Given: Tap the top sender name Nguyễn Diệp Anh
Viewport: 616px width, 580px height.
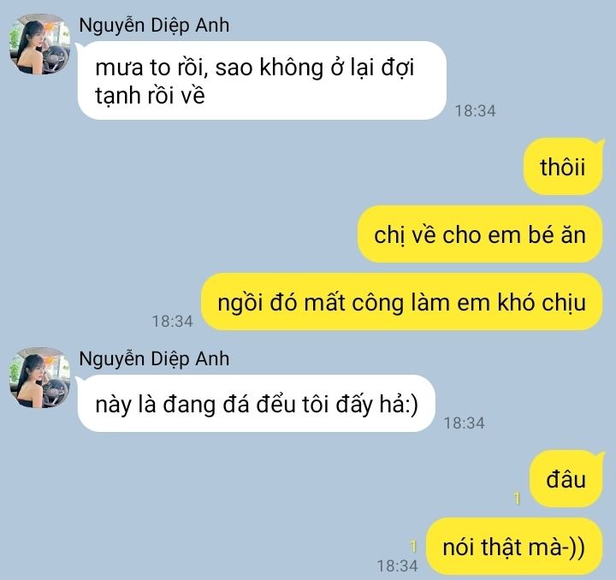Looking at the screenshot, I should [154, 26].
